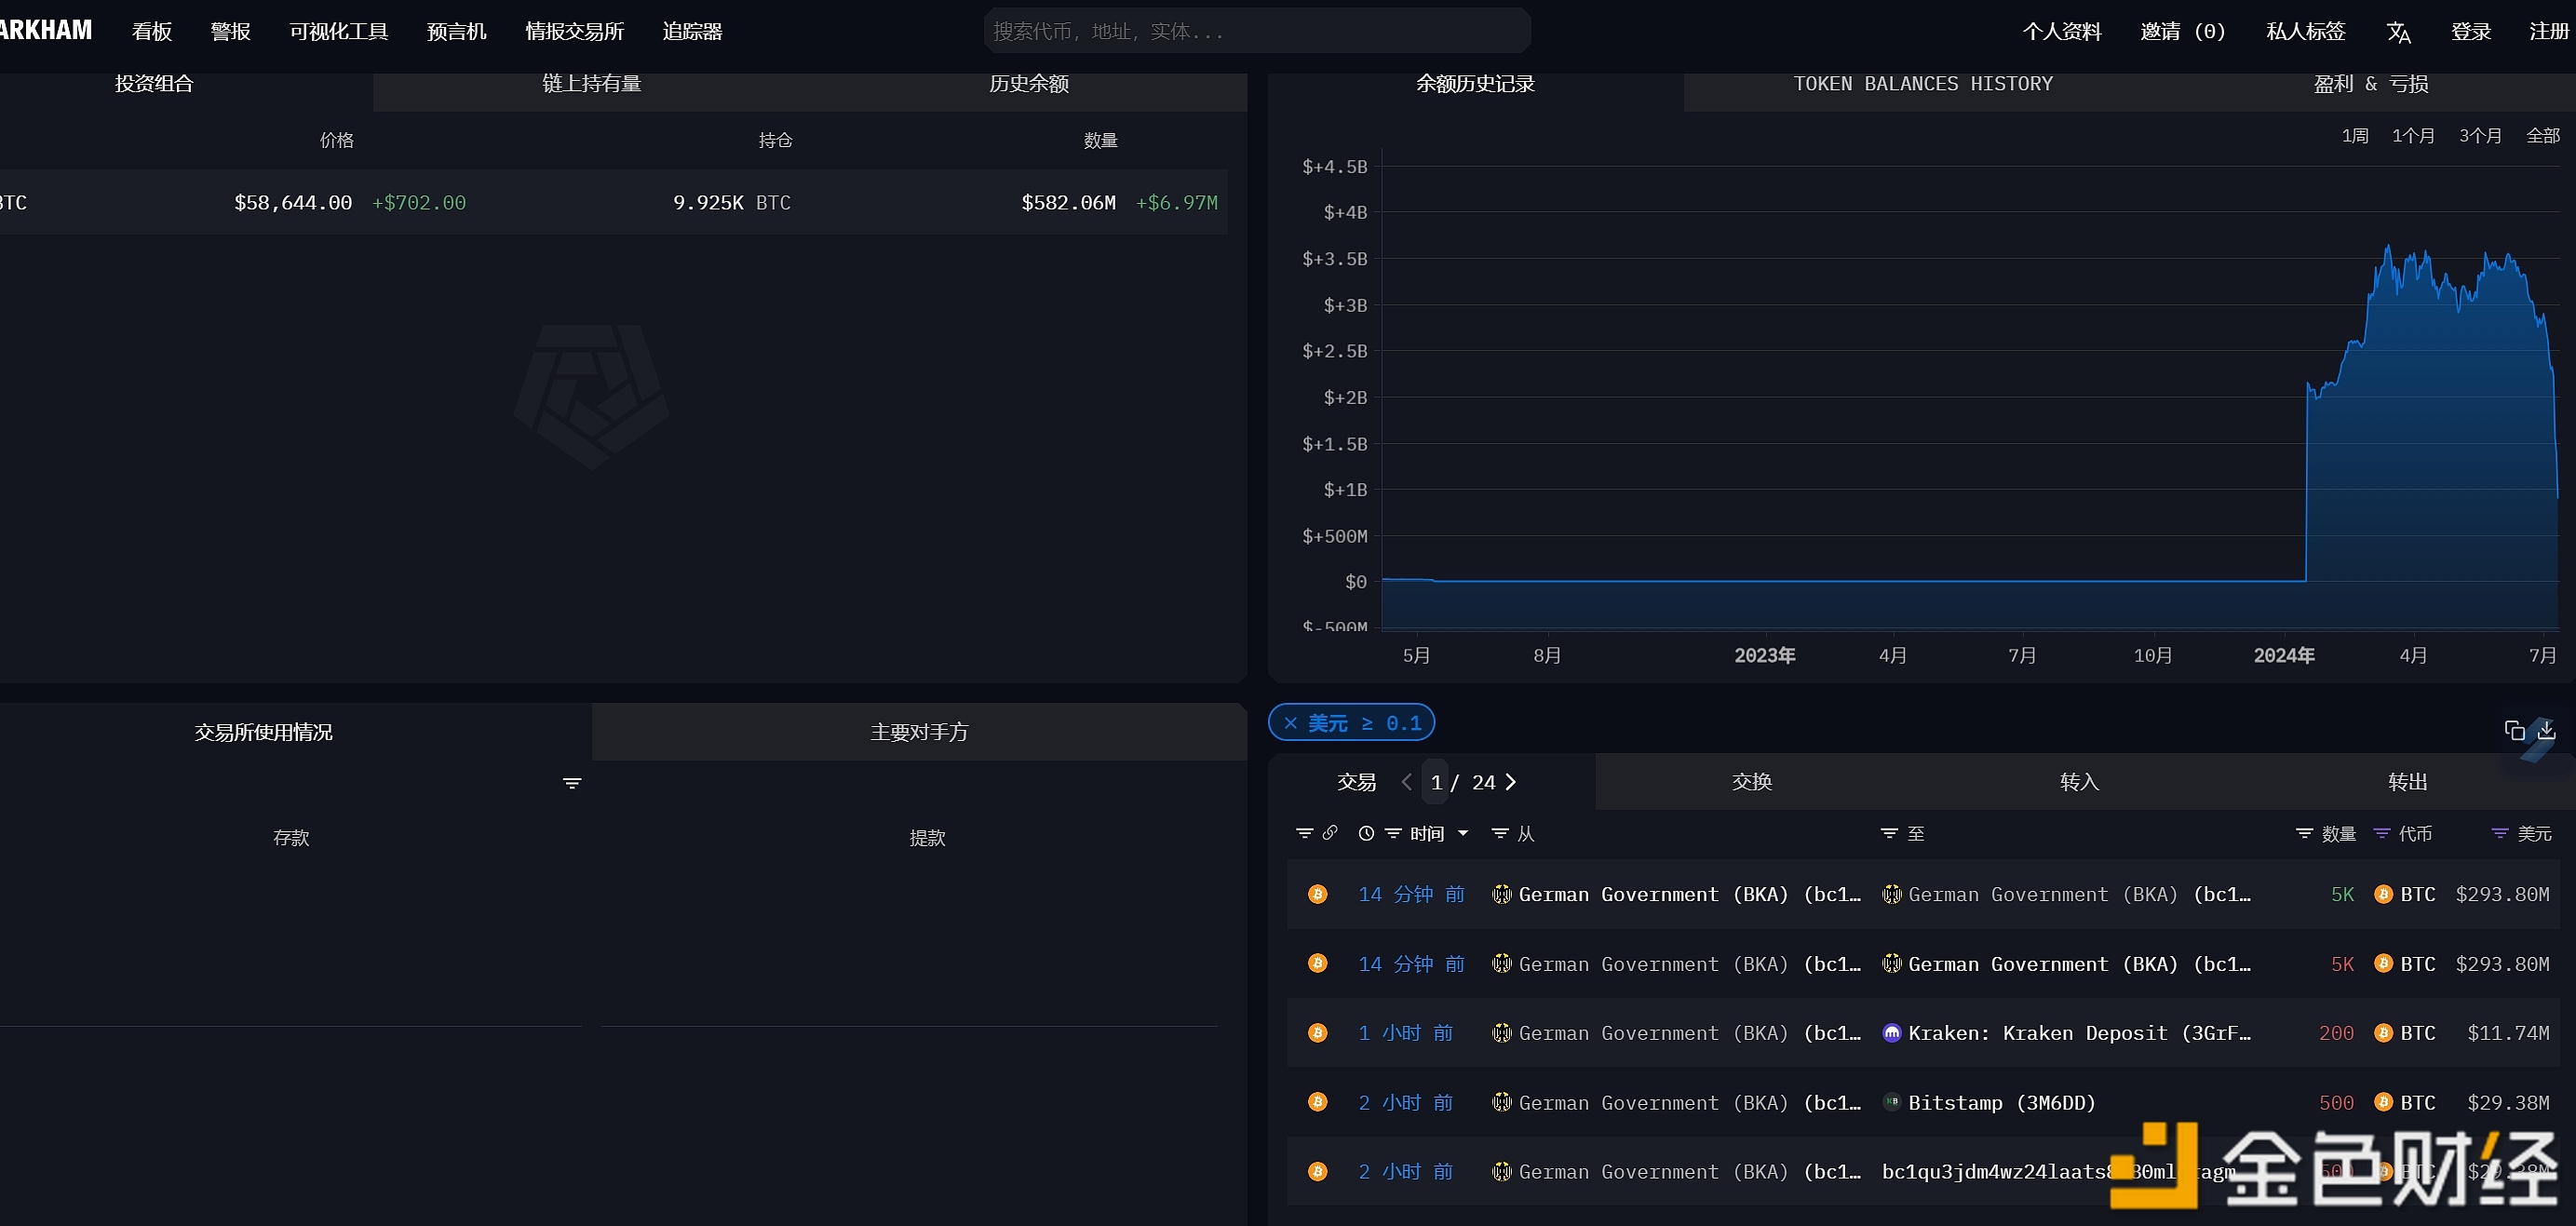Select the 转出 outflow tab

(2408, 782)
